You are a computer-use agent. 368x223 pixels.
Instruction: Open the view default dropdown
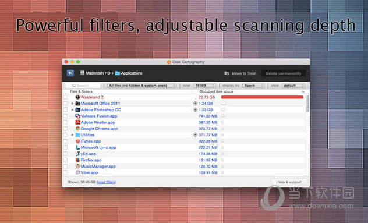pos(293,86)
